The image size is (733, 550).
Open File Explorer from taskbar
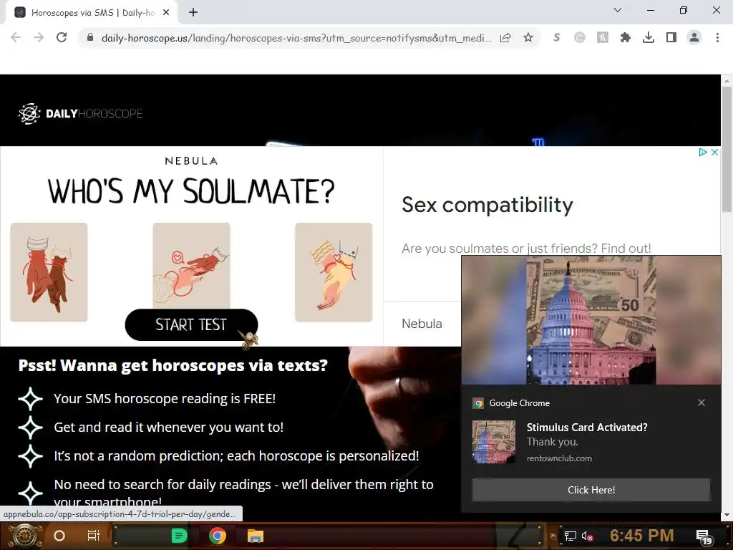256,536
